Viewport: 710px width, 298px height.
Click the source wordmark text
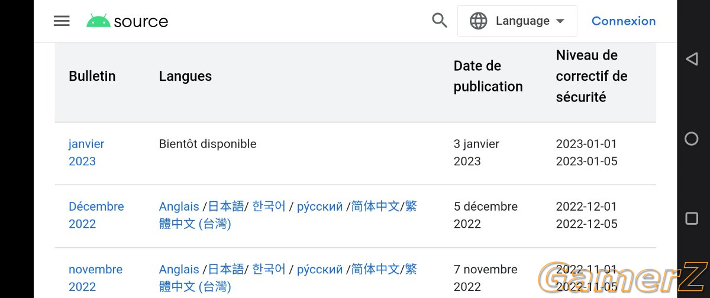(x=141, y=22)
